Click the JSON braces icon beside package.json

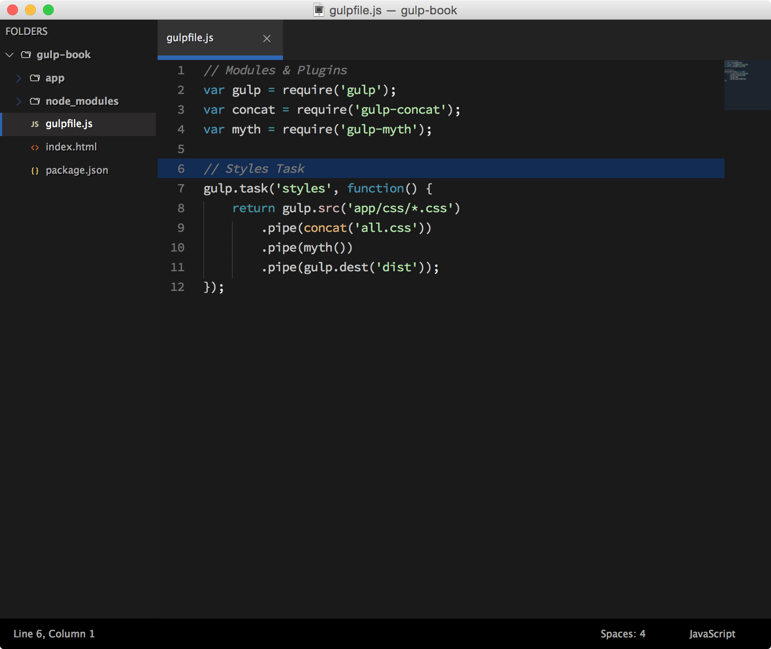(x=35, y=171)
